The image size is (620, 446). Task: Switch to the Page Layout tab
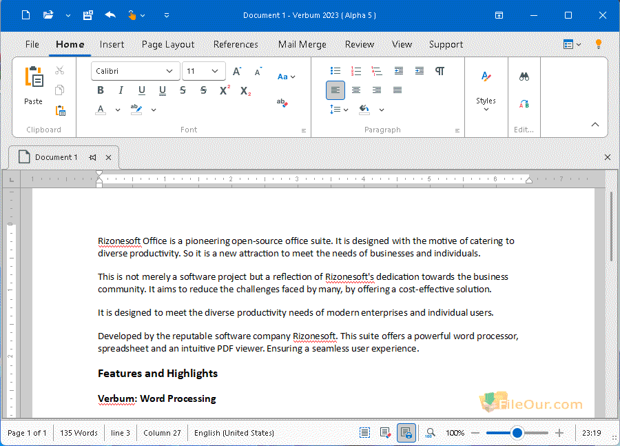click(x=168, y=44)
